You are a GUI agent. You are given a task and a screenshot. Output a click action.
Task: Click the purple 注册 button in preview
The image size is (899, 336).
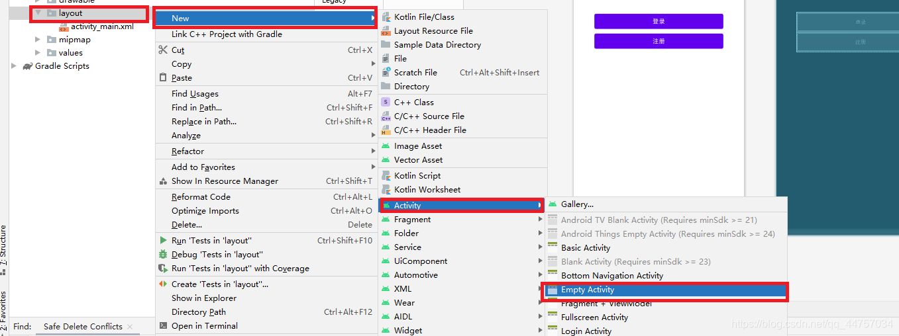pos(659,41)
